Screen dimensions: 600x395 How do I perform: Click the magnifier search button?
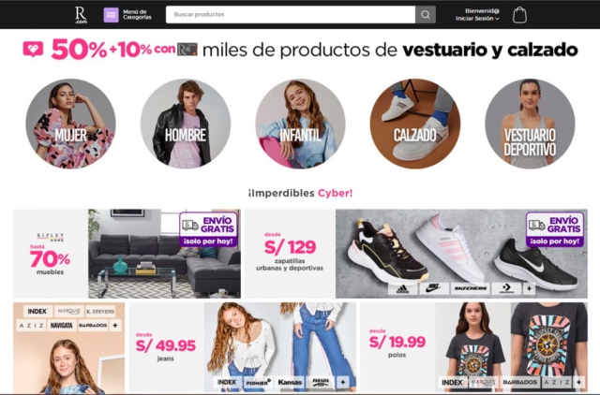click(x=425, y=15)
